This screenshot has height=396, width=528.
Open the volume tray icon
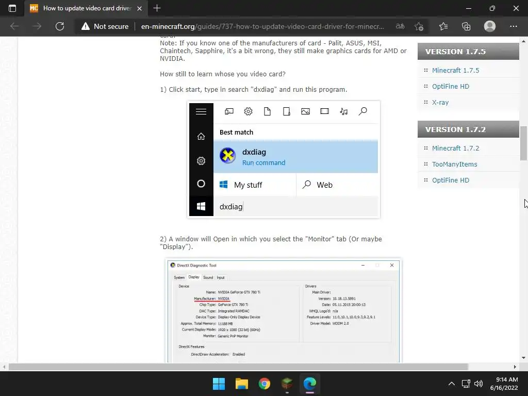click(478, 384)
